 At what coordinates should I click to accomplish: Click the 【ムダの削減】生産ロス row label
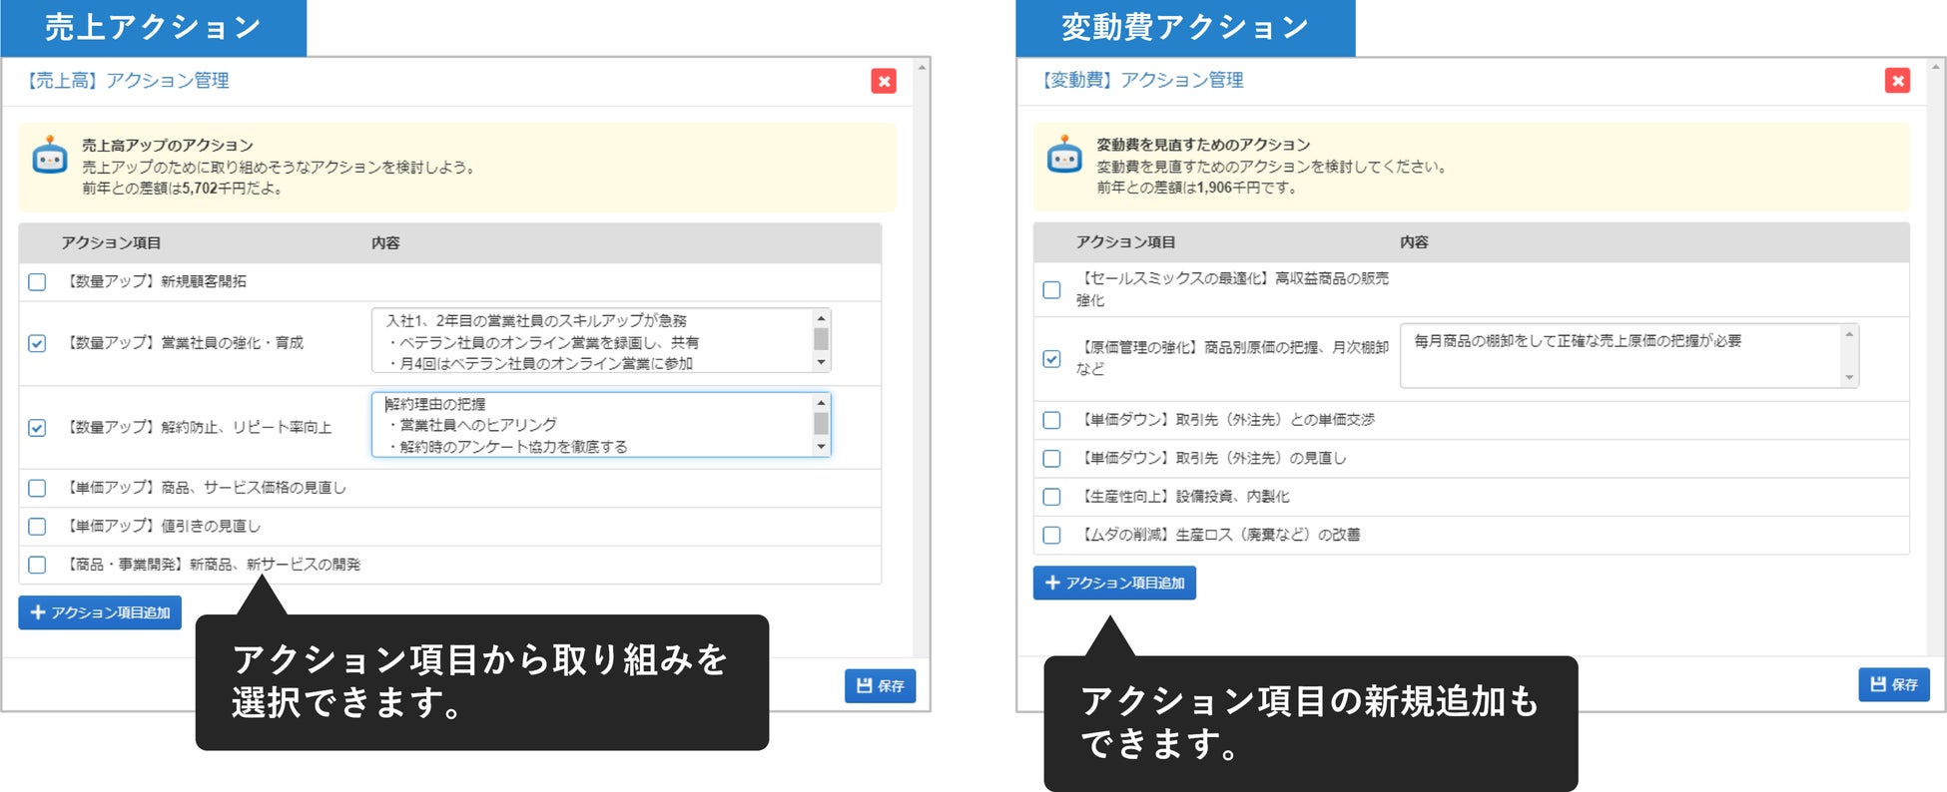coord(1218,535)
